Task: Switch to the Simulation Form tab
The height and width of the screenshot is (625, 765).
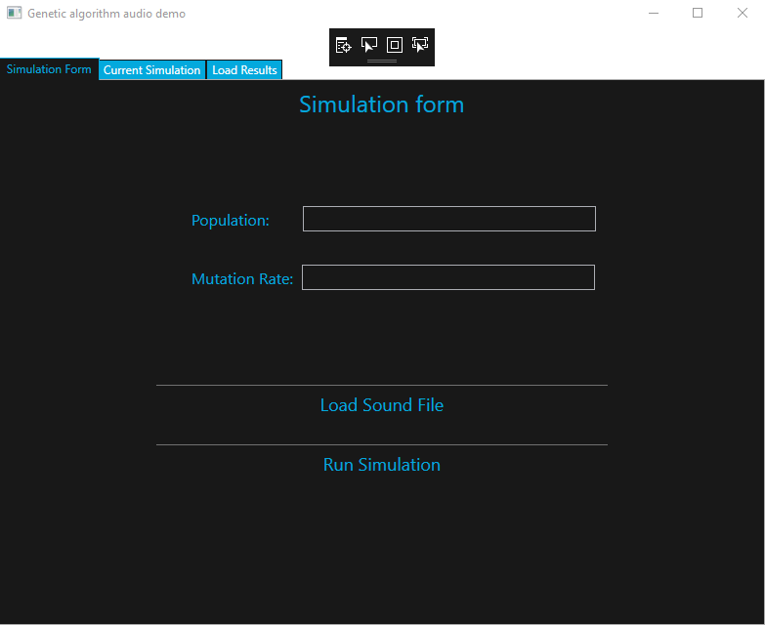Action: (x=49, y=69)
